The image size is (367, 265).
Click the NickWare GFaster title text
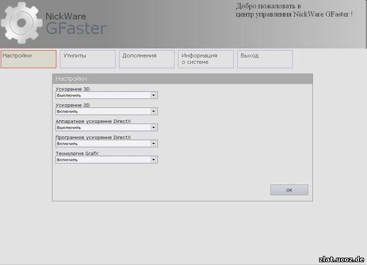(x=76, y=24)
